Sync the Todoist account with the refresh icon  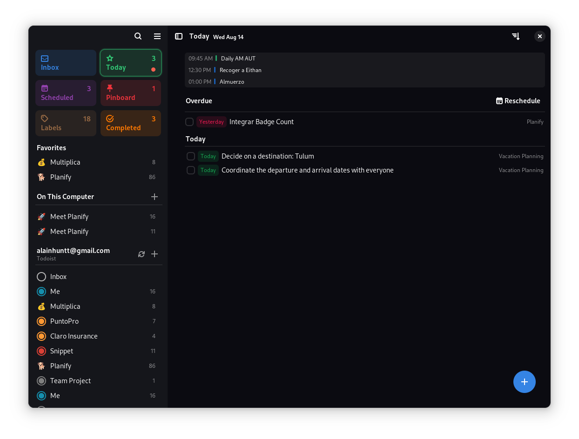tap(141, 254)
